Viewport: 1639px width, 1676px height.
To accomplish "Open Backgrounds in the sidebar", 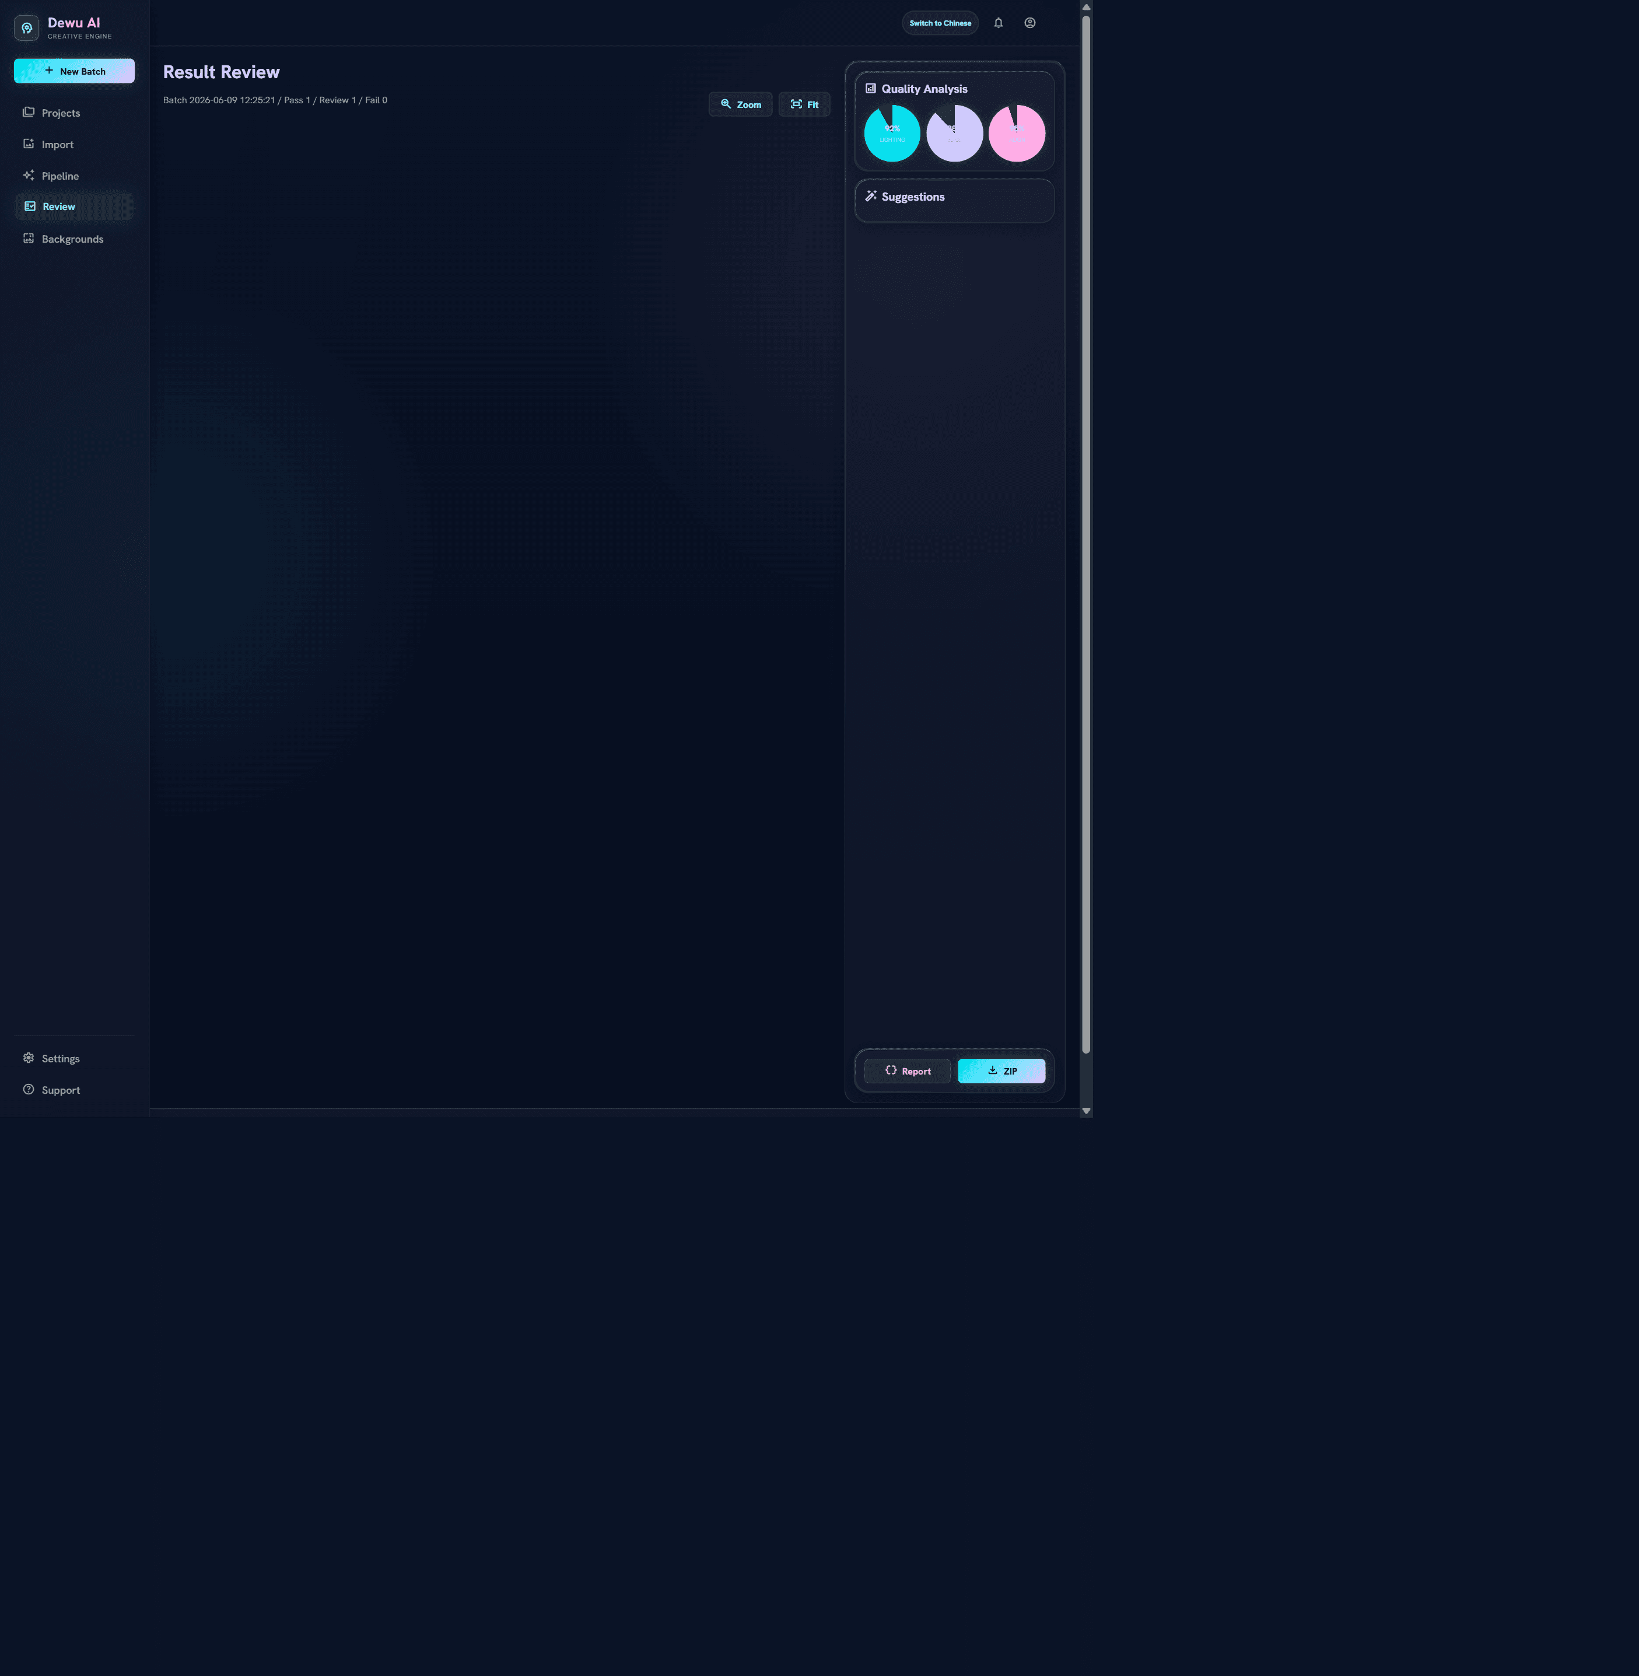I will (74, 239).
